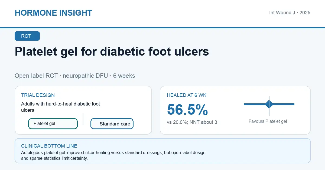This screenshot has height=170, width=325.
Task: Click the diamond marker on forest plot
Action: (269, 104)
